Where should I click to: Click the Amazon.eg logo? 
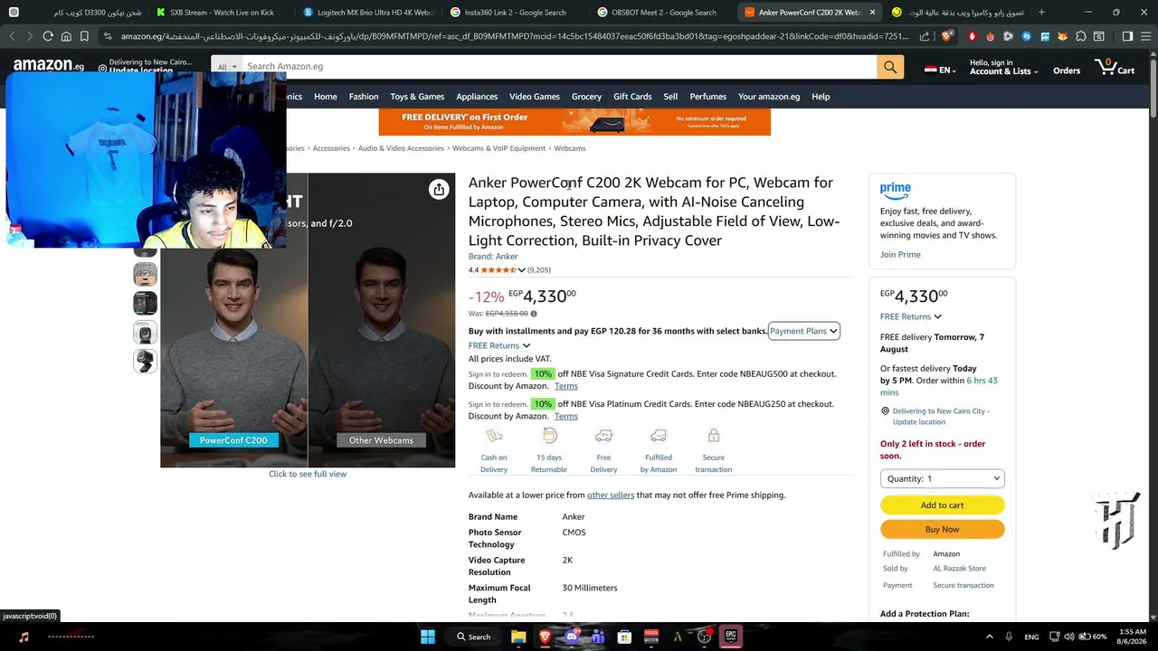pos(49,66)
